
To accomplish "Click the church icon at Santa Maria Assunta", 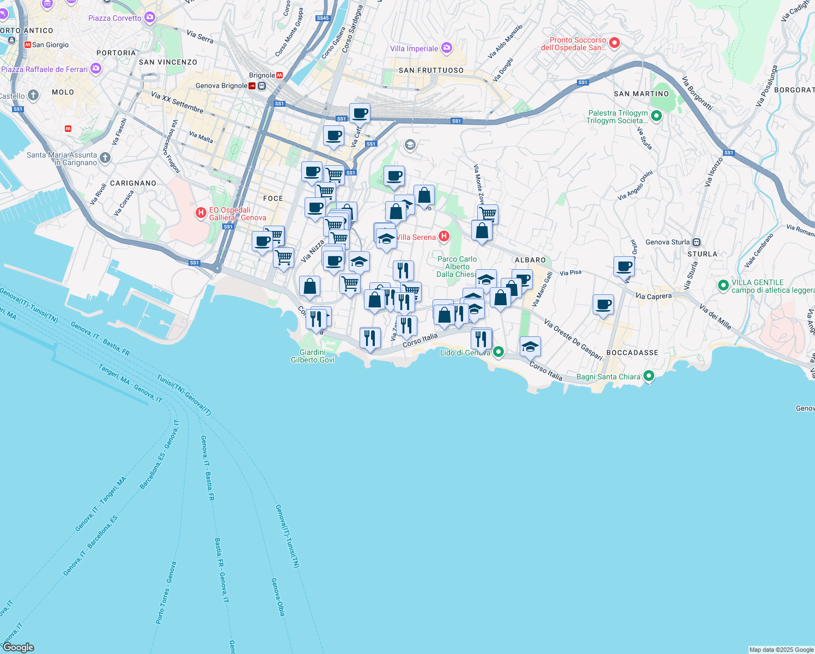I will click(x=104, y=157).
